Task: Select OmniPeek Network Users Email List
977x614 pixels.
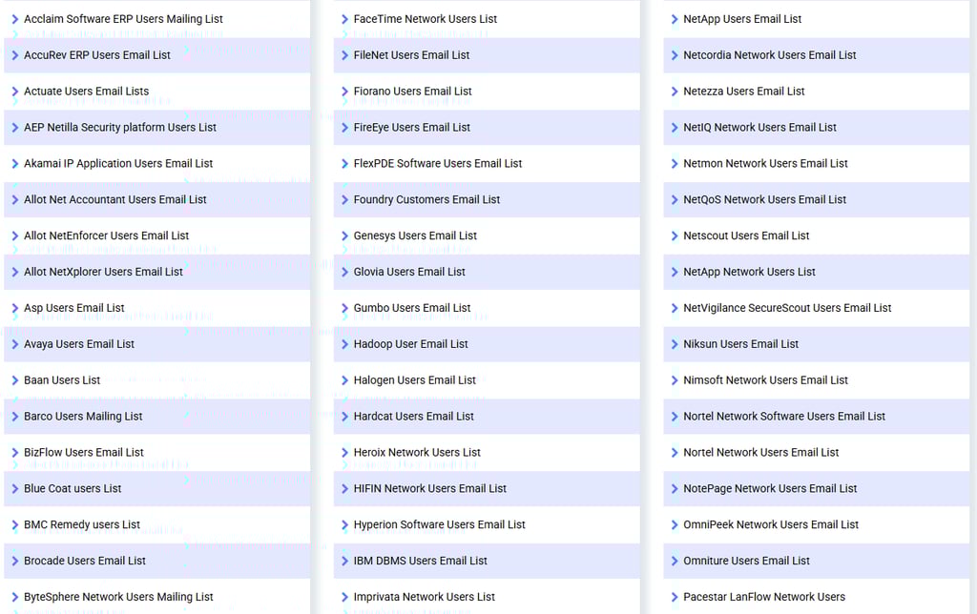Action: tap(771, 525)
